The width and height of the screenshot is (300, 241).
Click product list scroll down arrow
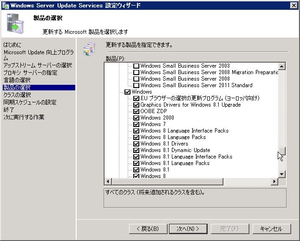coord(282,174)
